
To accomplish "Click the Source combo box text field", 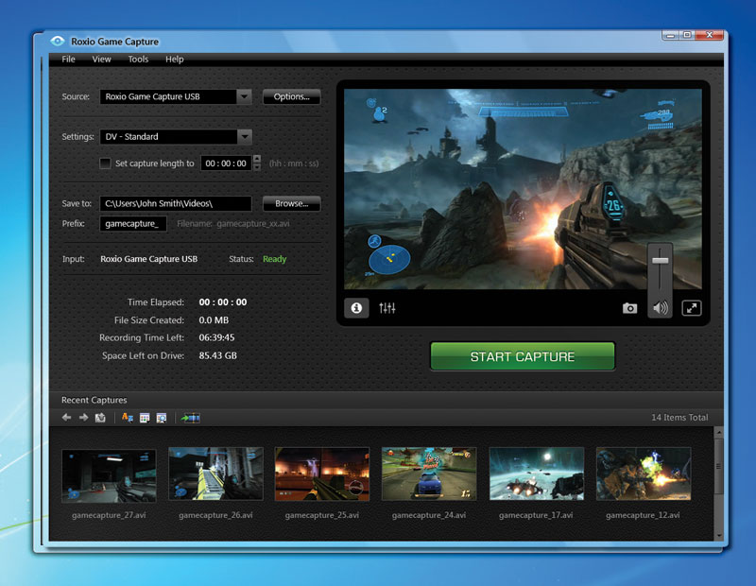I will [x=169, y=96].
